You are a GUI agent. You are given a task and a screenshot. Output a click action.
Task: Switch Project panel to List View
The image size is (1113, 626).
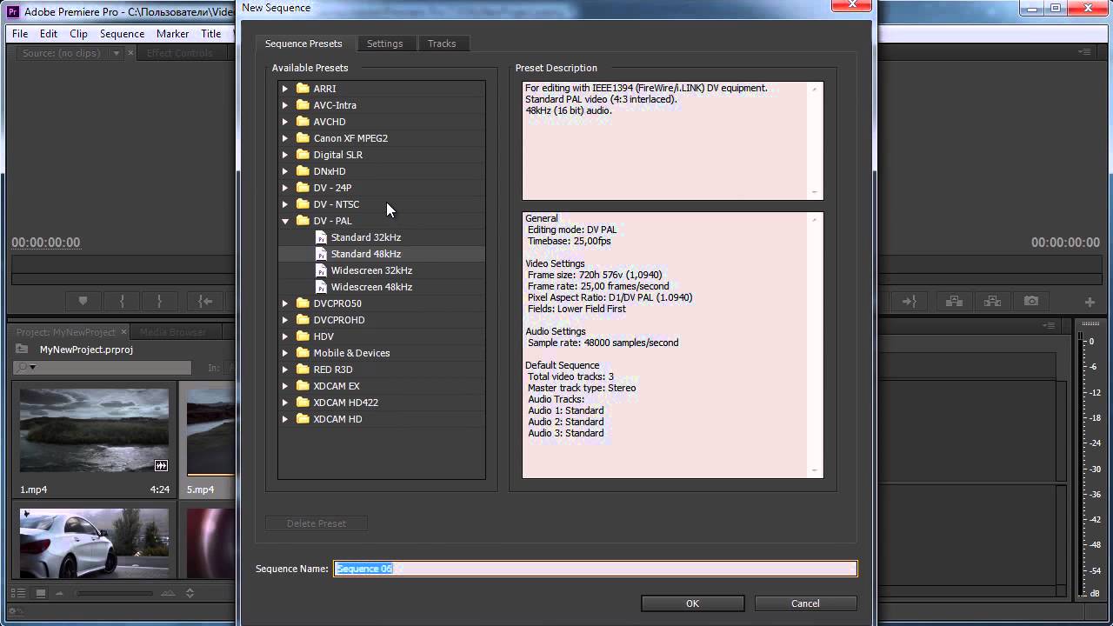pyautogui.click(x=18, y=593)
